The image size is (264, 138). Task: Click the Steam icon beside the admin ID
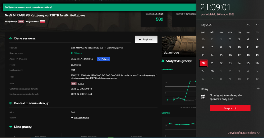point(72,118)
